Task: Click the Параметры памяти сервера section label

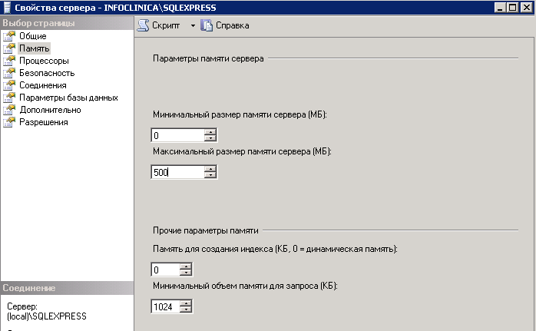Action: (208, 58)
